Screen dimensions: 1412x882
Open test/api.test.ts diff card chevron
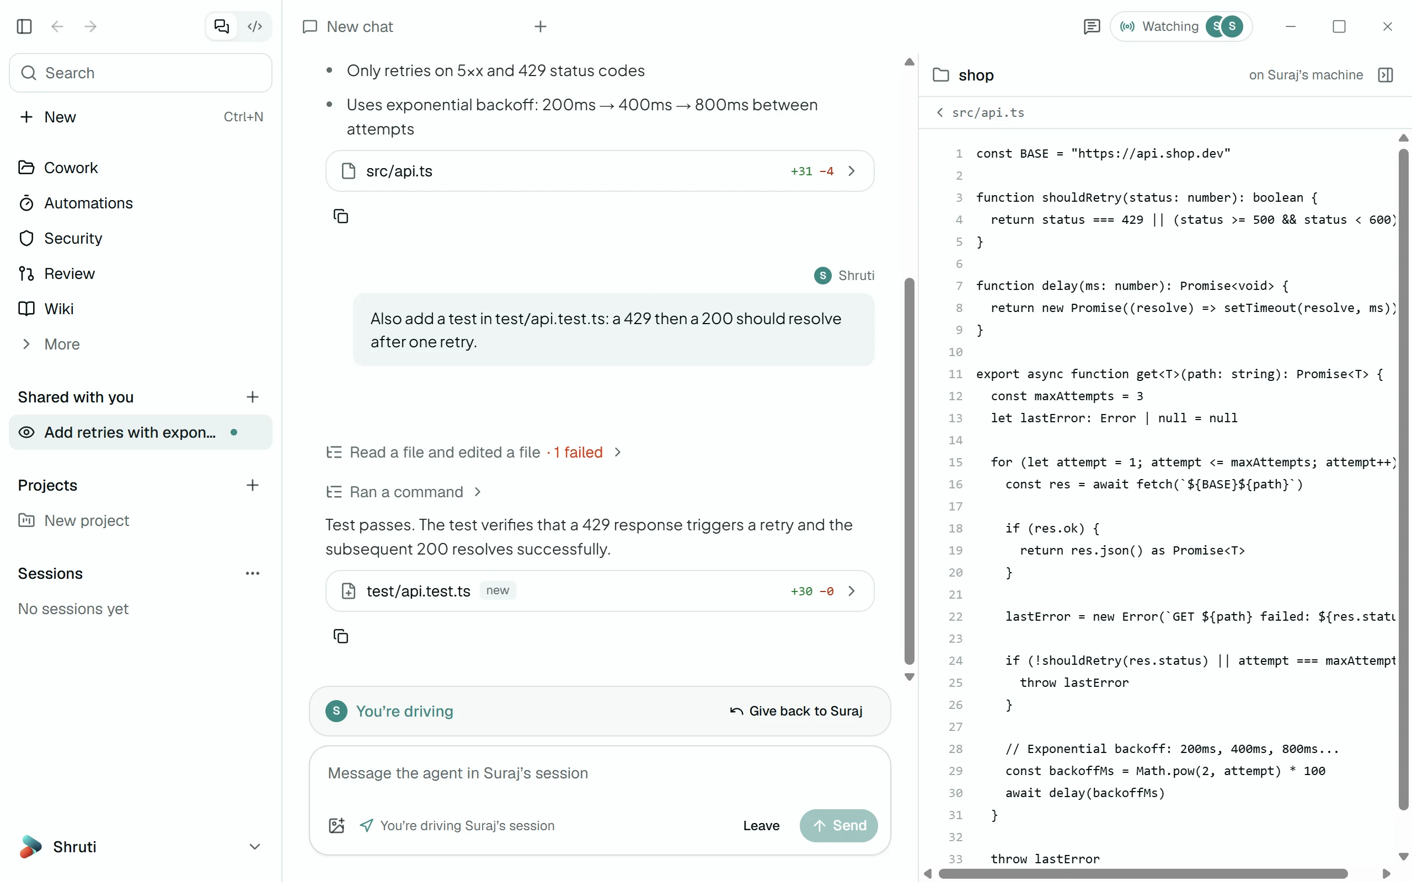coord(852,591)
